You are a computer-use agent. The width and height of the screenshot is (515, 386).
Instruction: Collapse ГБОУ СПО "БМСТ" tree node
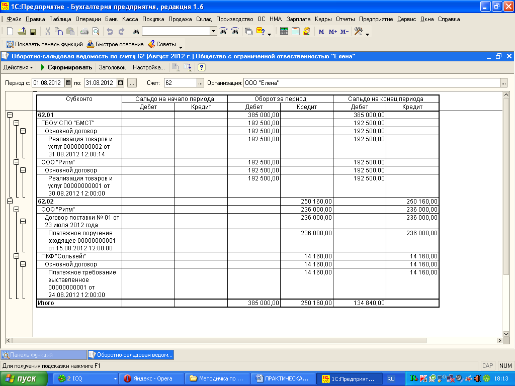tap(17, 123)
